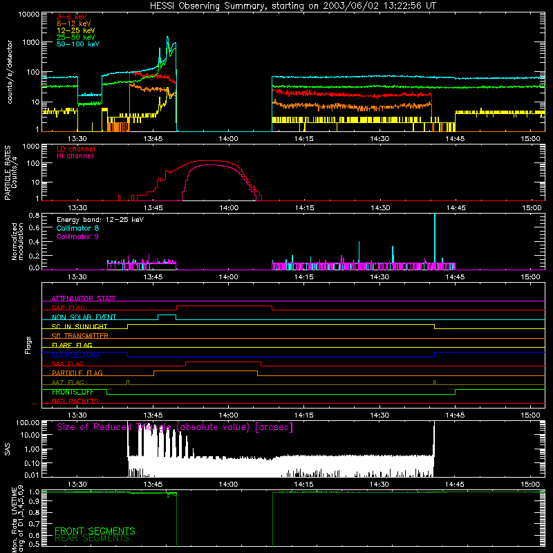Select the FLARE_FLAG label

(72, 345)
